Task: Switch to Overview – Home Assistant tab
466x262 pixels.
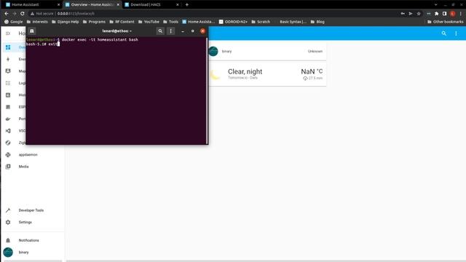Action: [92, 4]
